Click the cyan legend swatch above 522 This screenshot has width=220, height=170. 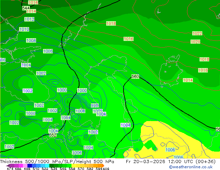pyautogui.click(x=47, y=165)
